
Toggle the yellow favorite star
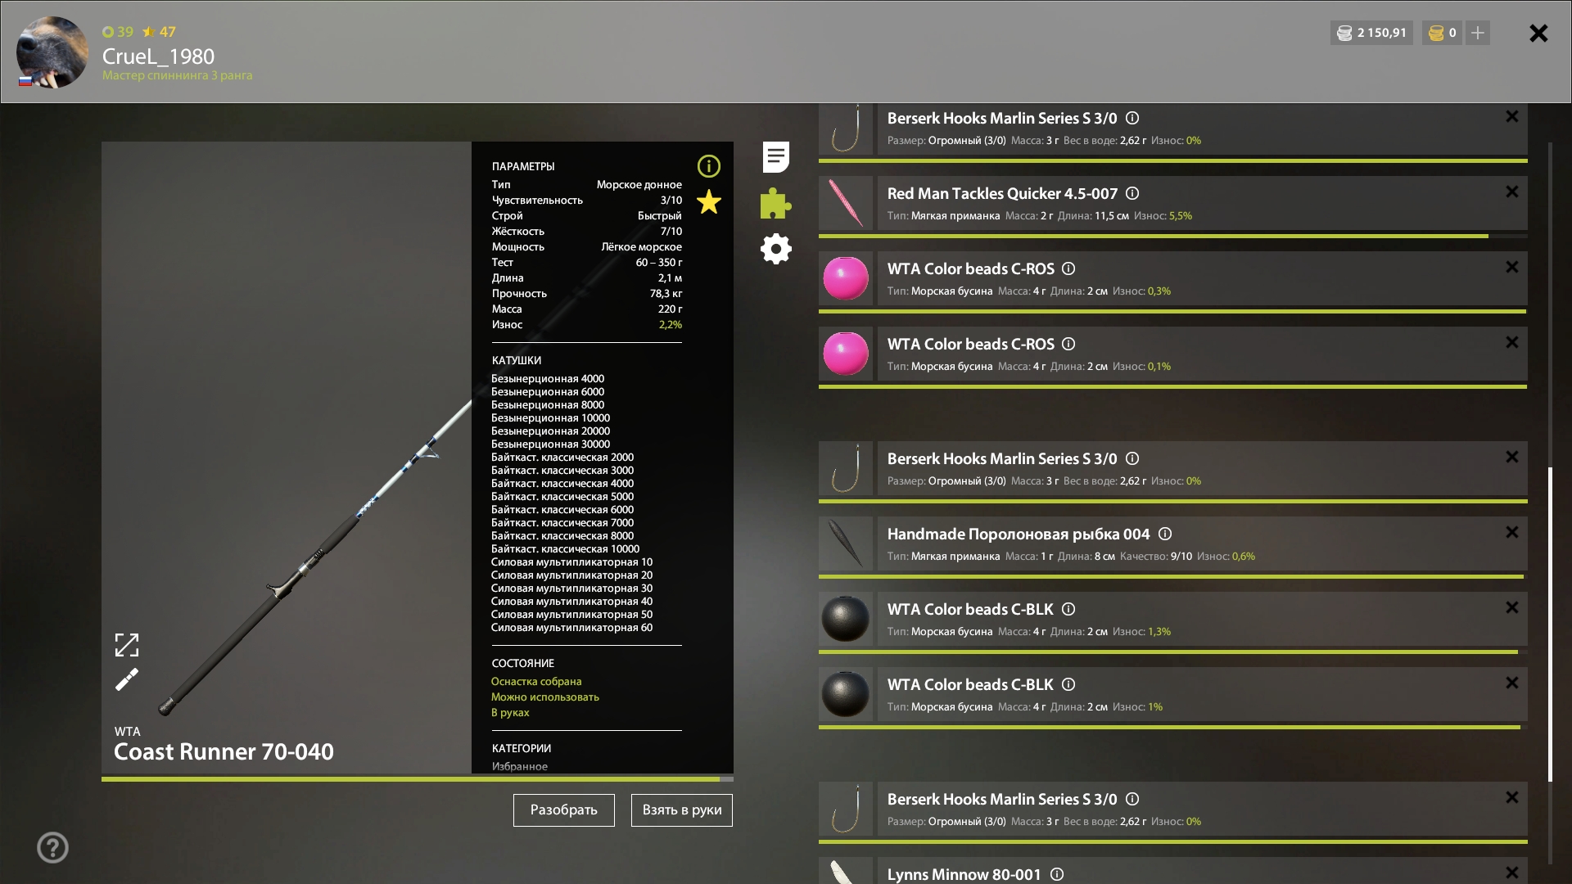pos(708,202)
